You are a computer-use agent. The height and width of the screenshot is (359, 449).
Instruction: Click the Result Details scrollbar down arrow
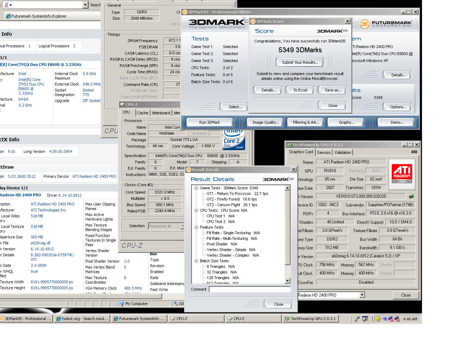(288, 281)
